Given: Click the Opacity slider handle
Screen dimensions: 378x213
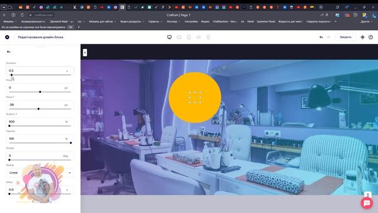Looking at the screenshot, I should coord(71,143).
